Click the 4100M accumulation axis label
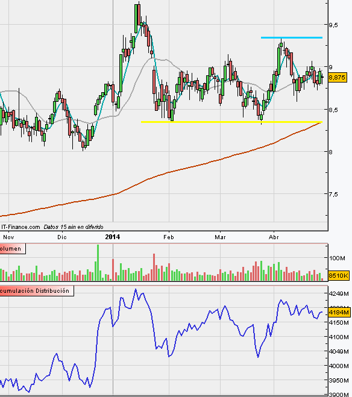Viewport: 352px width, 397px height. point(339,337)
